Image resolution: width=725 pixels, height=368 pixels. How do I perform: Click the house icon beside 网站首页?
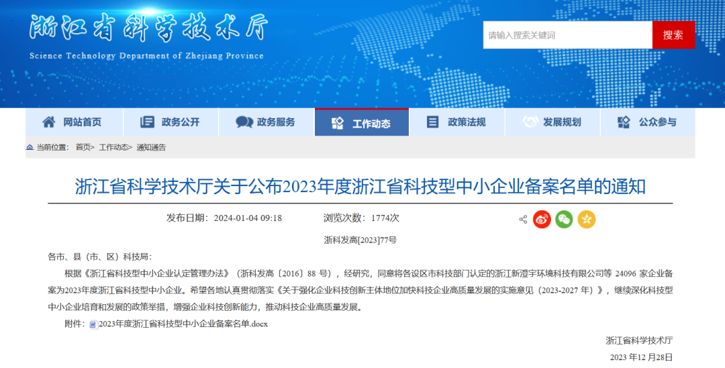point(49,122)
